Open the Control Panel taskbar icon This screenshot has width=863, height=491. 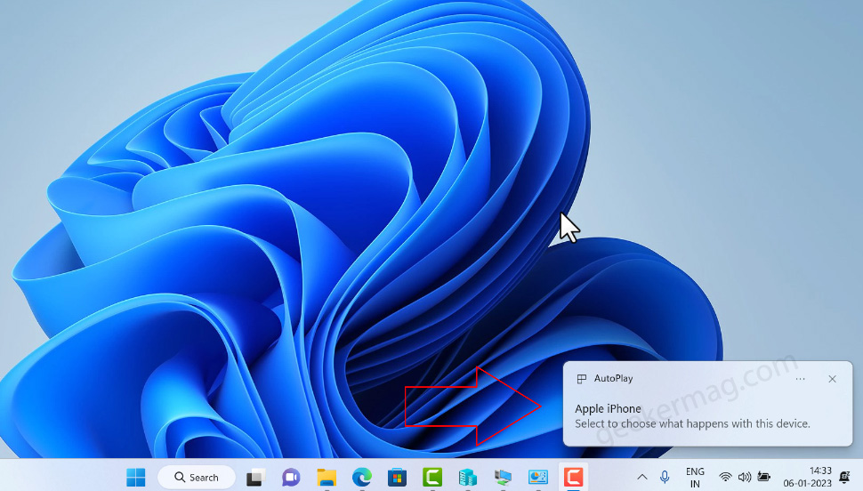537,478
